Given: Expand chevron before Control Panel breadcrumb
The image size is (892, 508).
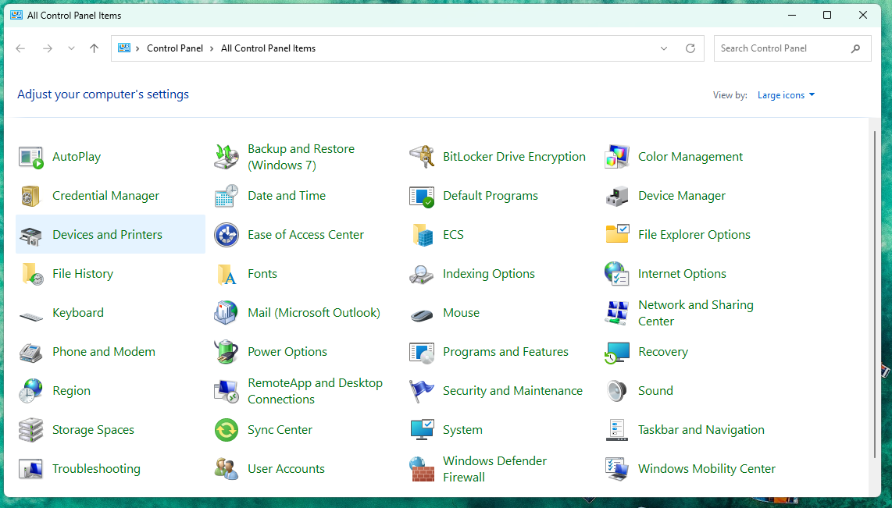Looking at the screenshot, I should coord(137,48).
